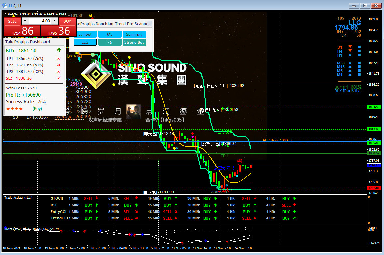This screenshot has width=384, height=255.
Task: Select the Symbol column header in scanner
Action: (x=85, y=34)
